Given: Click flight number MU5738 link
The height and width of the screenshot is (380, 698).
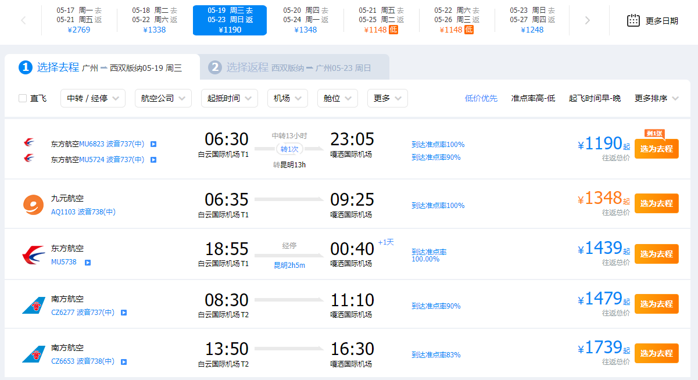Looking at the screenshot, I should pyautogui.click(x=64, y=262).
